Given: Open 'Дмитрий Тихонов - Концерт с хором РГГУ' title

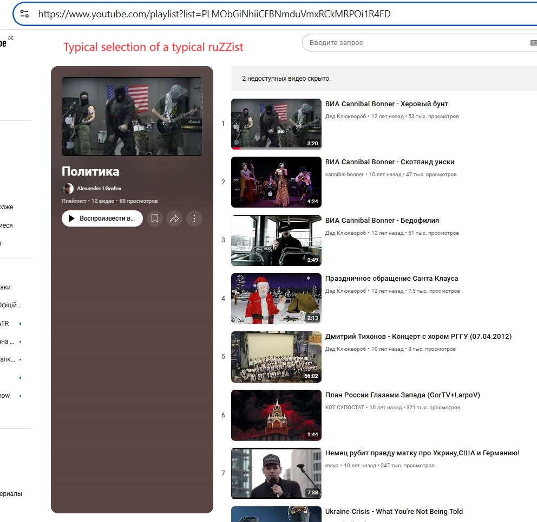Looking at the screenshot, I should [418, 336].
